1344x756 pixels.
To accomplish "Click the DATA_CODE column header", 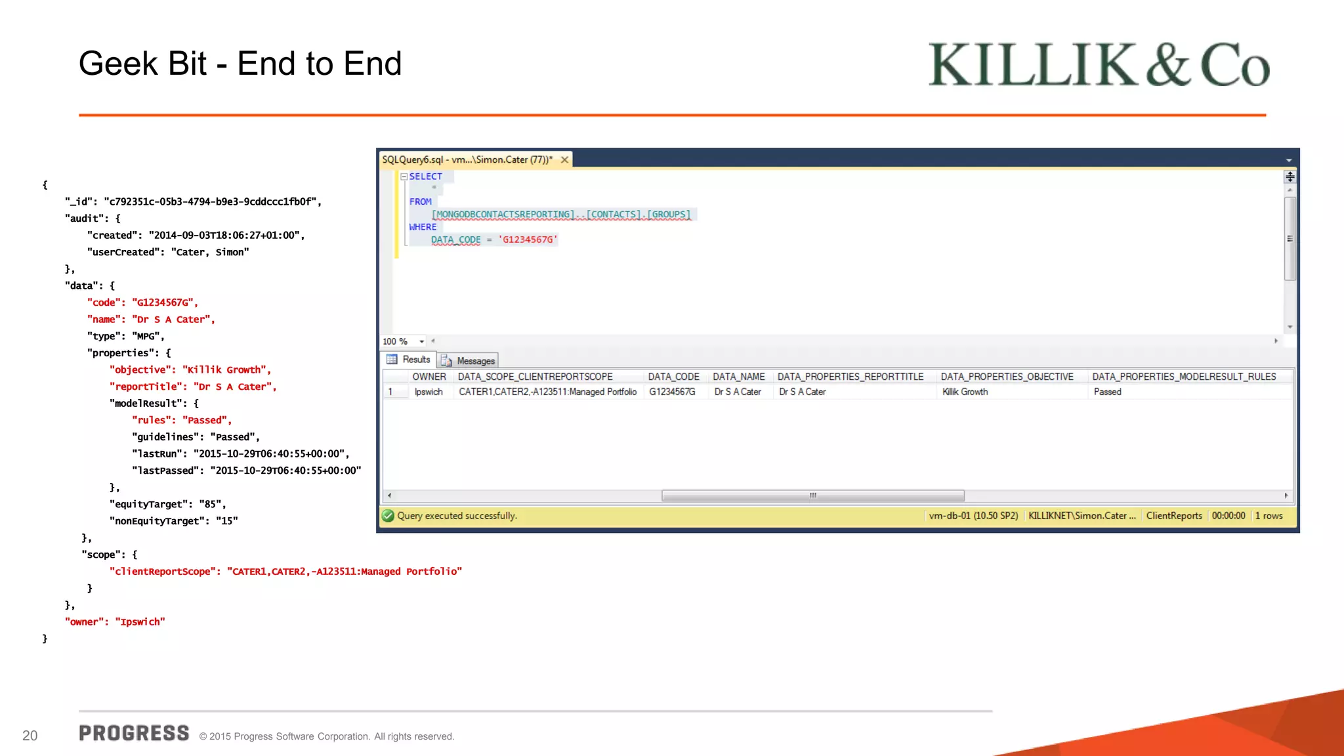I will [x=673, y=377].
